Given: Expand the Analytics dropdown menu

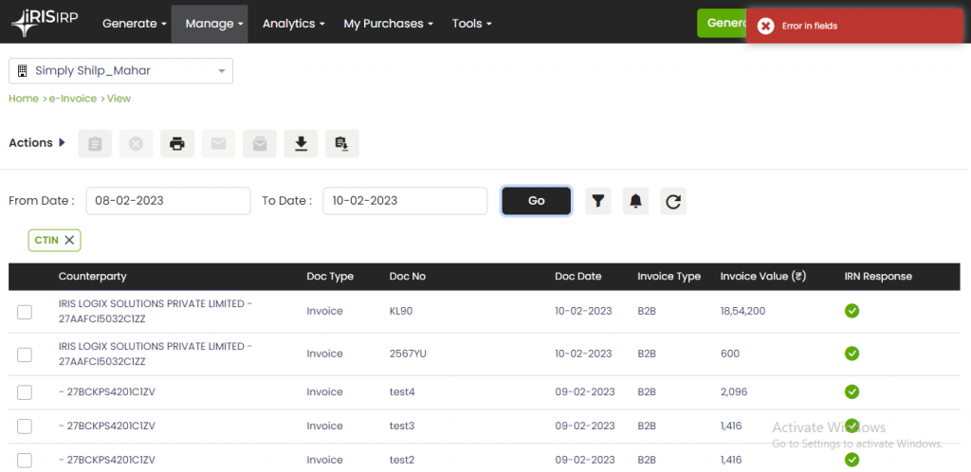Looking at the screenshot, I should [x=293, y=24].
